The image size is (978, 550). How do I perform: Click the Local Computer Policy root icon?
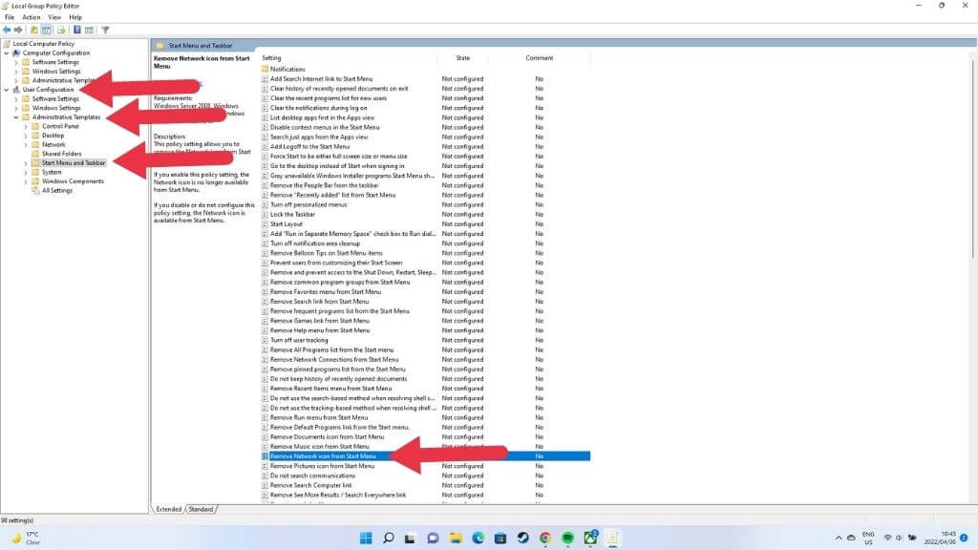[x=7, y=44]
